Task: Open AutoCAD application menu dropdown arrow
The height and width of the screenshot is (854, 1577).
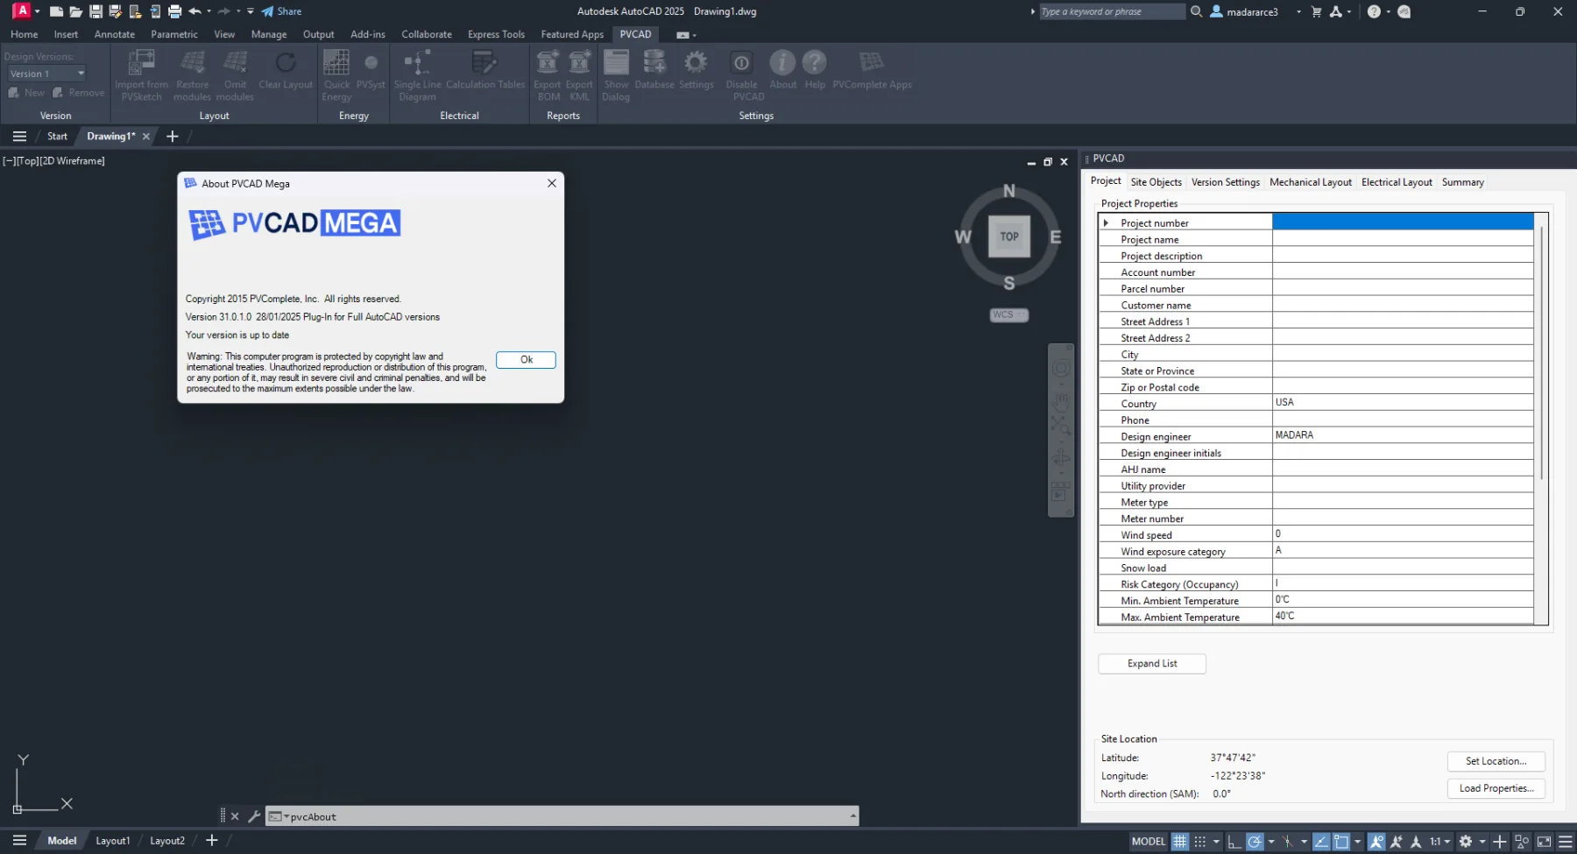Action: coord(38,11)
